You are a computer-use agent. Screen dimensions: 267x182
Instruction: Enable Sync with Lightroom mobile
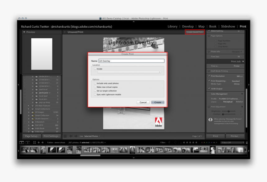tap(95, 95)
